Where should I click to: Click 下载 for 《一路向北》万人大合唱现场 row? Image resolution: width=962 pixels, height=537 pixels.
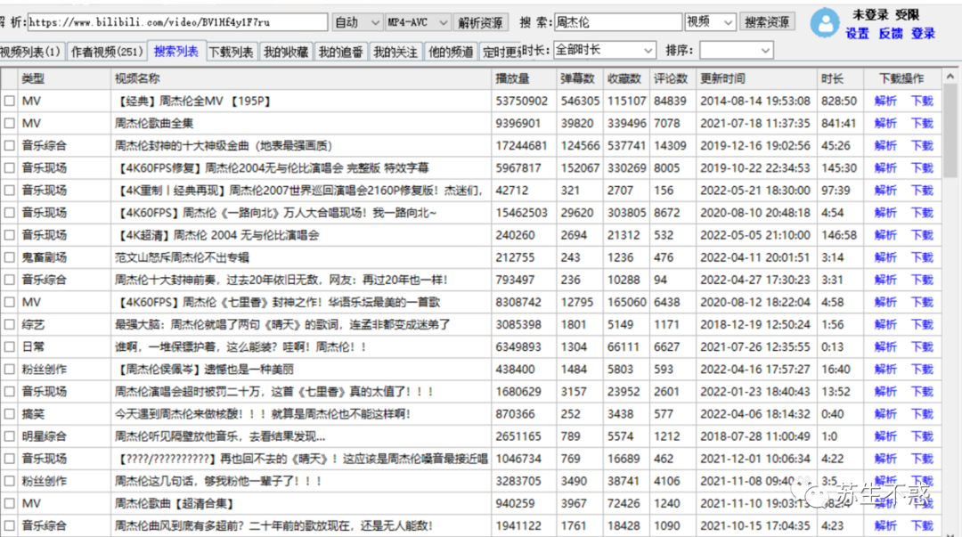pos(922,213)
